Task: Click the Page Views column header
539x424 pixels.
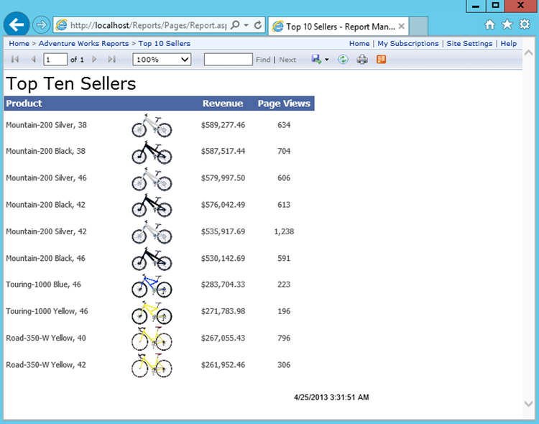Action: [284, 103]
